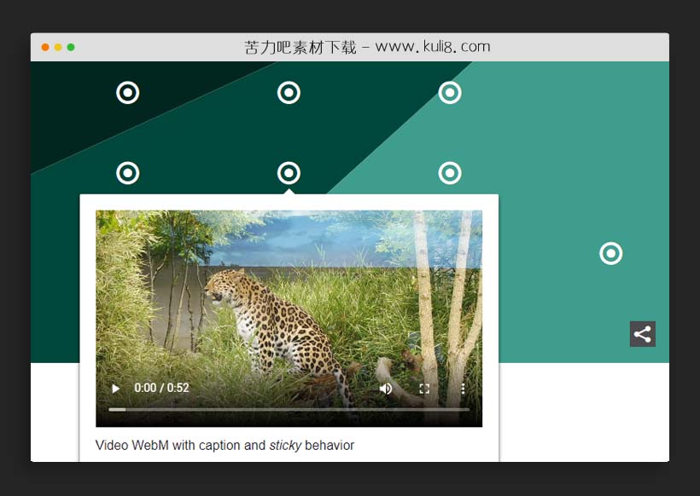Minimize the window using the yellow dot
This screenshot has width=700, height=496.
pyautogui.click(x=58, y=47)
